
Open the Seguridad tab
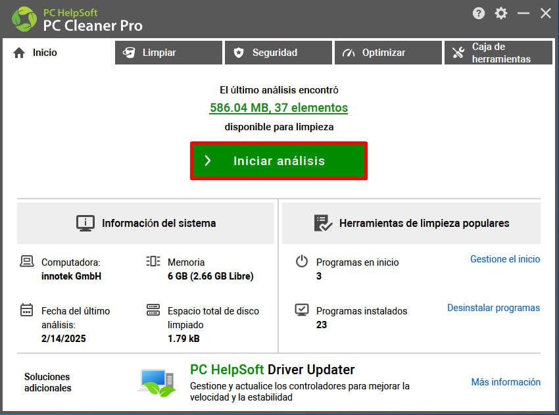278,53
